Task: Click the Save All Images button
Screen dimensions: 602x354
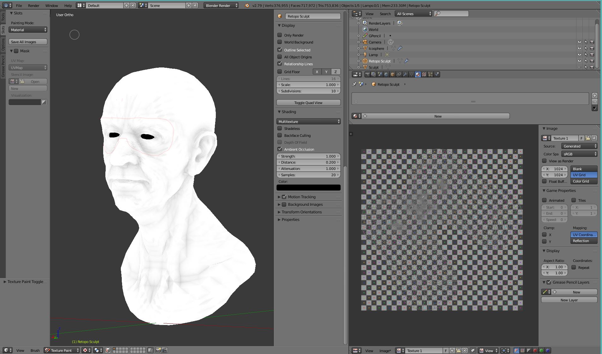Action: click(x=28, y=42)
